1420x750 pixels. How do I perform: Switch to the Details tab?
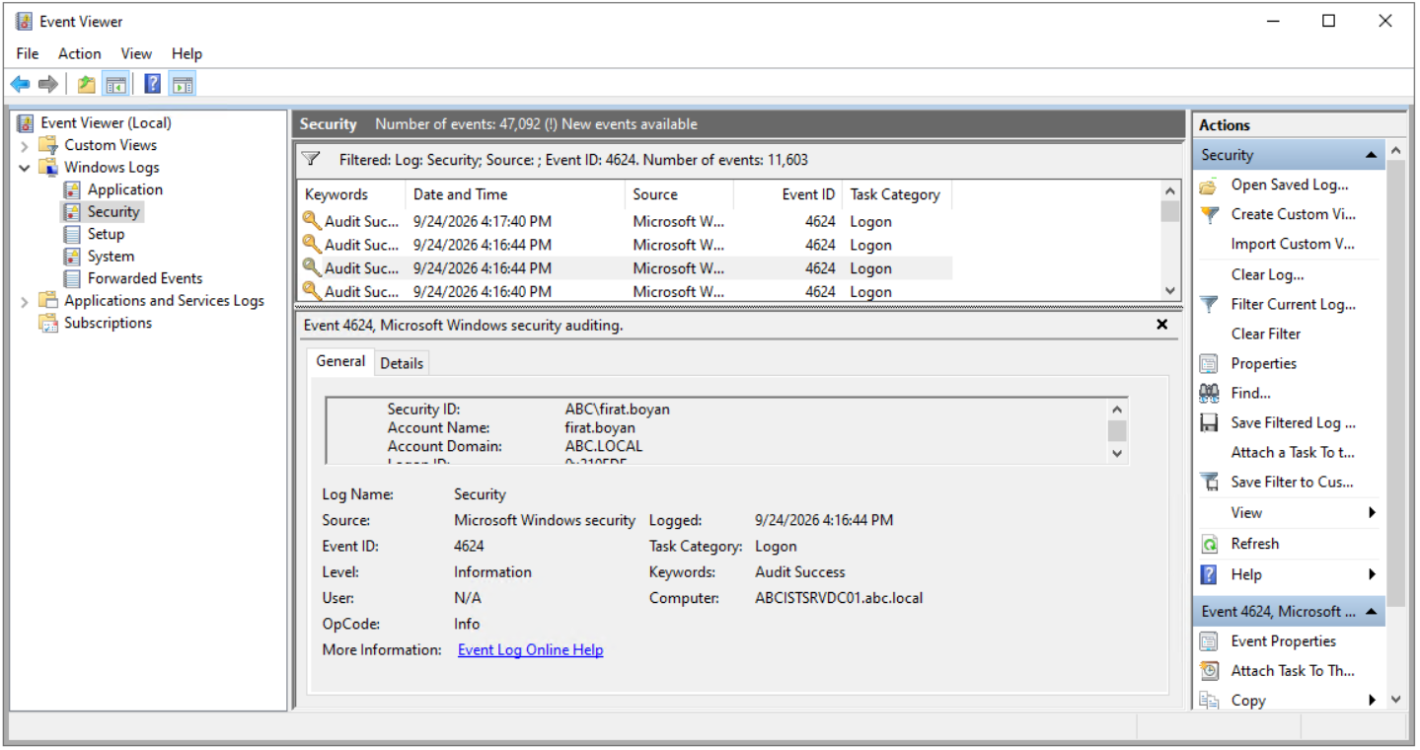coord(402,363)
